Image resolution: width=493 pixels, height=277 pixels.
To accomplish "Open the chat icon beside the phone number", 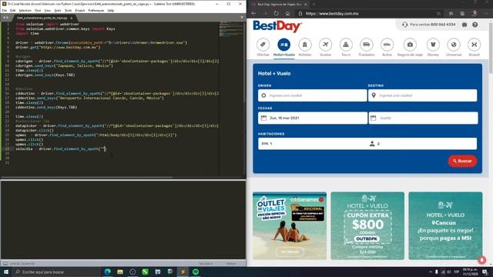I will (464, 25).
